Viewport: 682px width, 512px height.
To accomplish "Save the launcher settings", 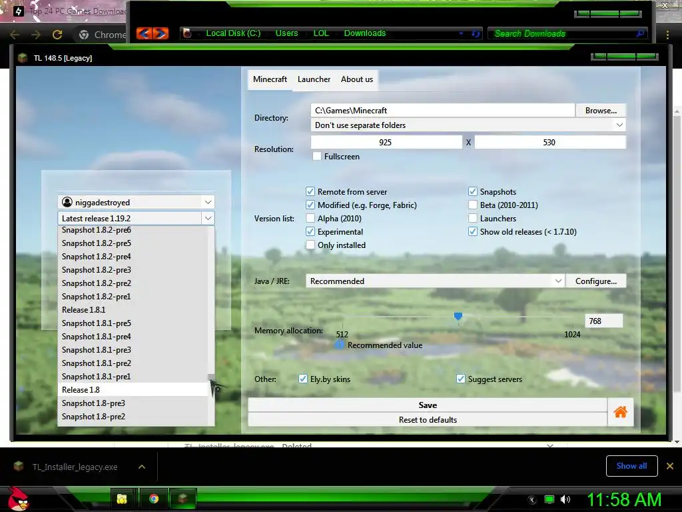I will tap(428, 405).
